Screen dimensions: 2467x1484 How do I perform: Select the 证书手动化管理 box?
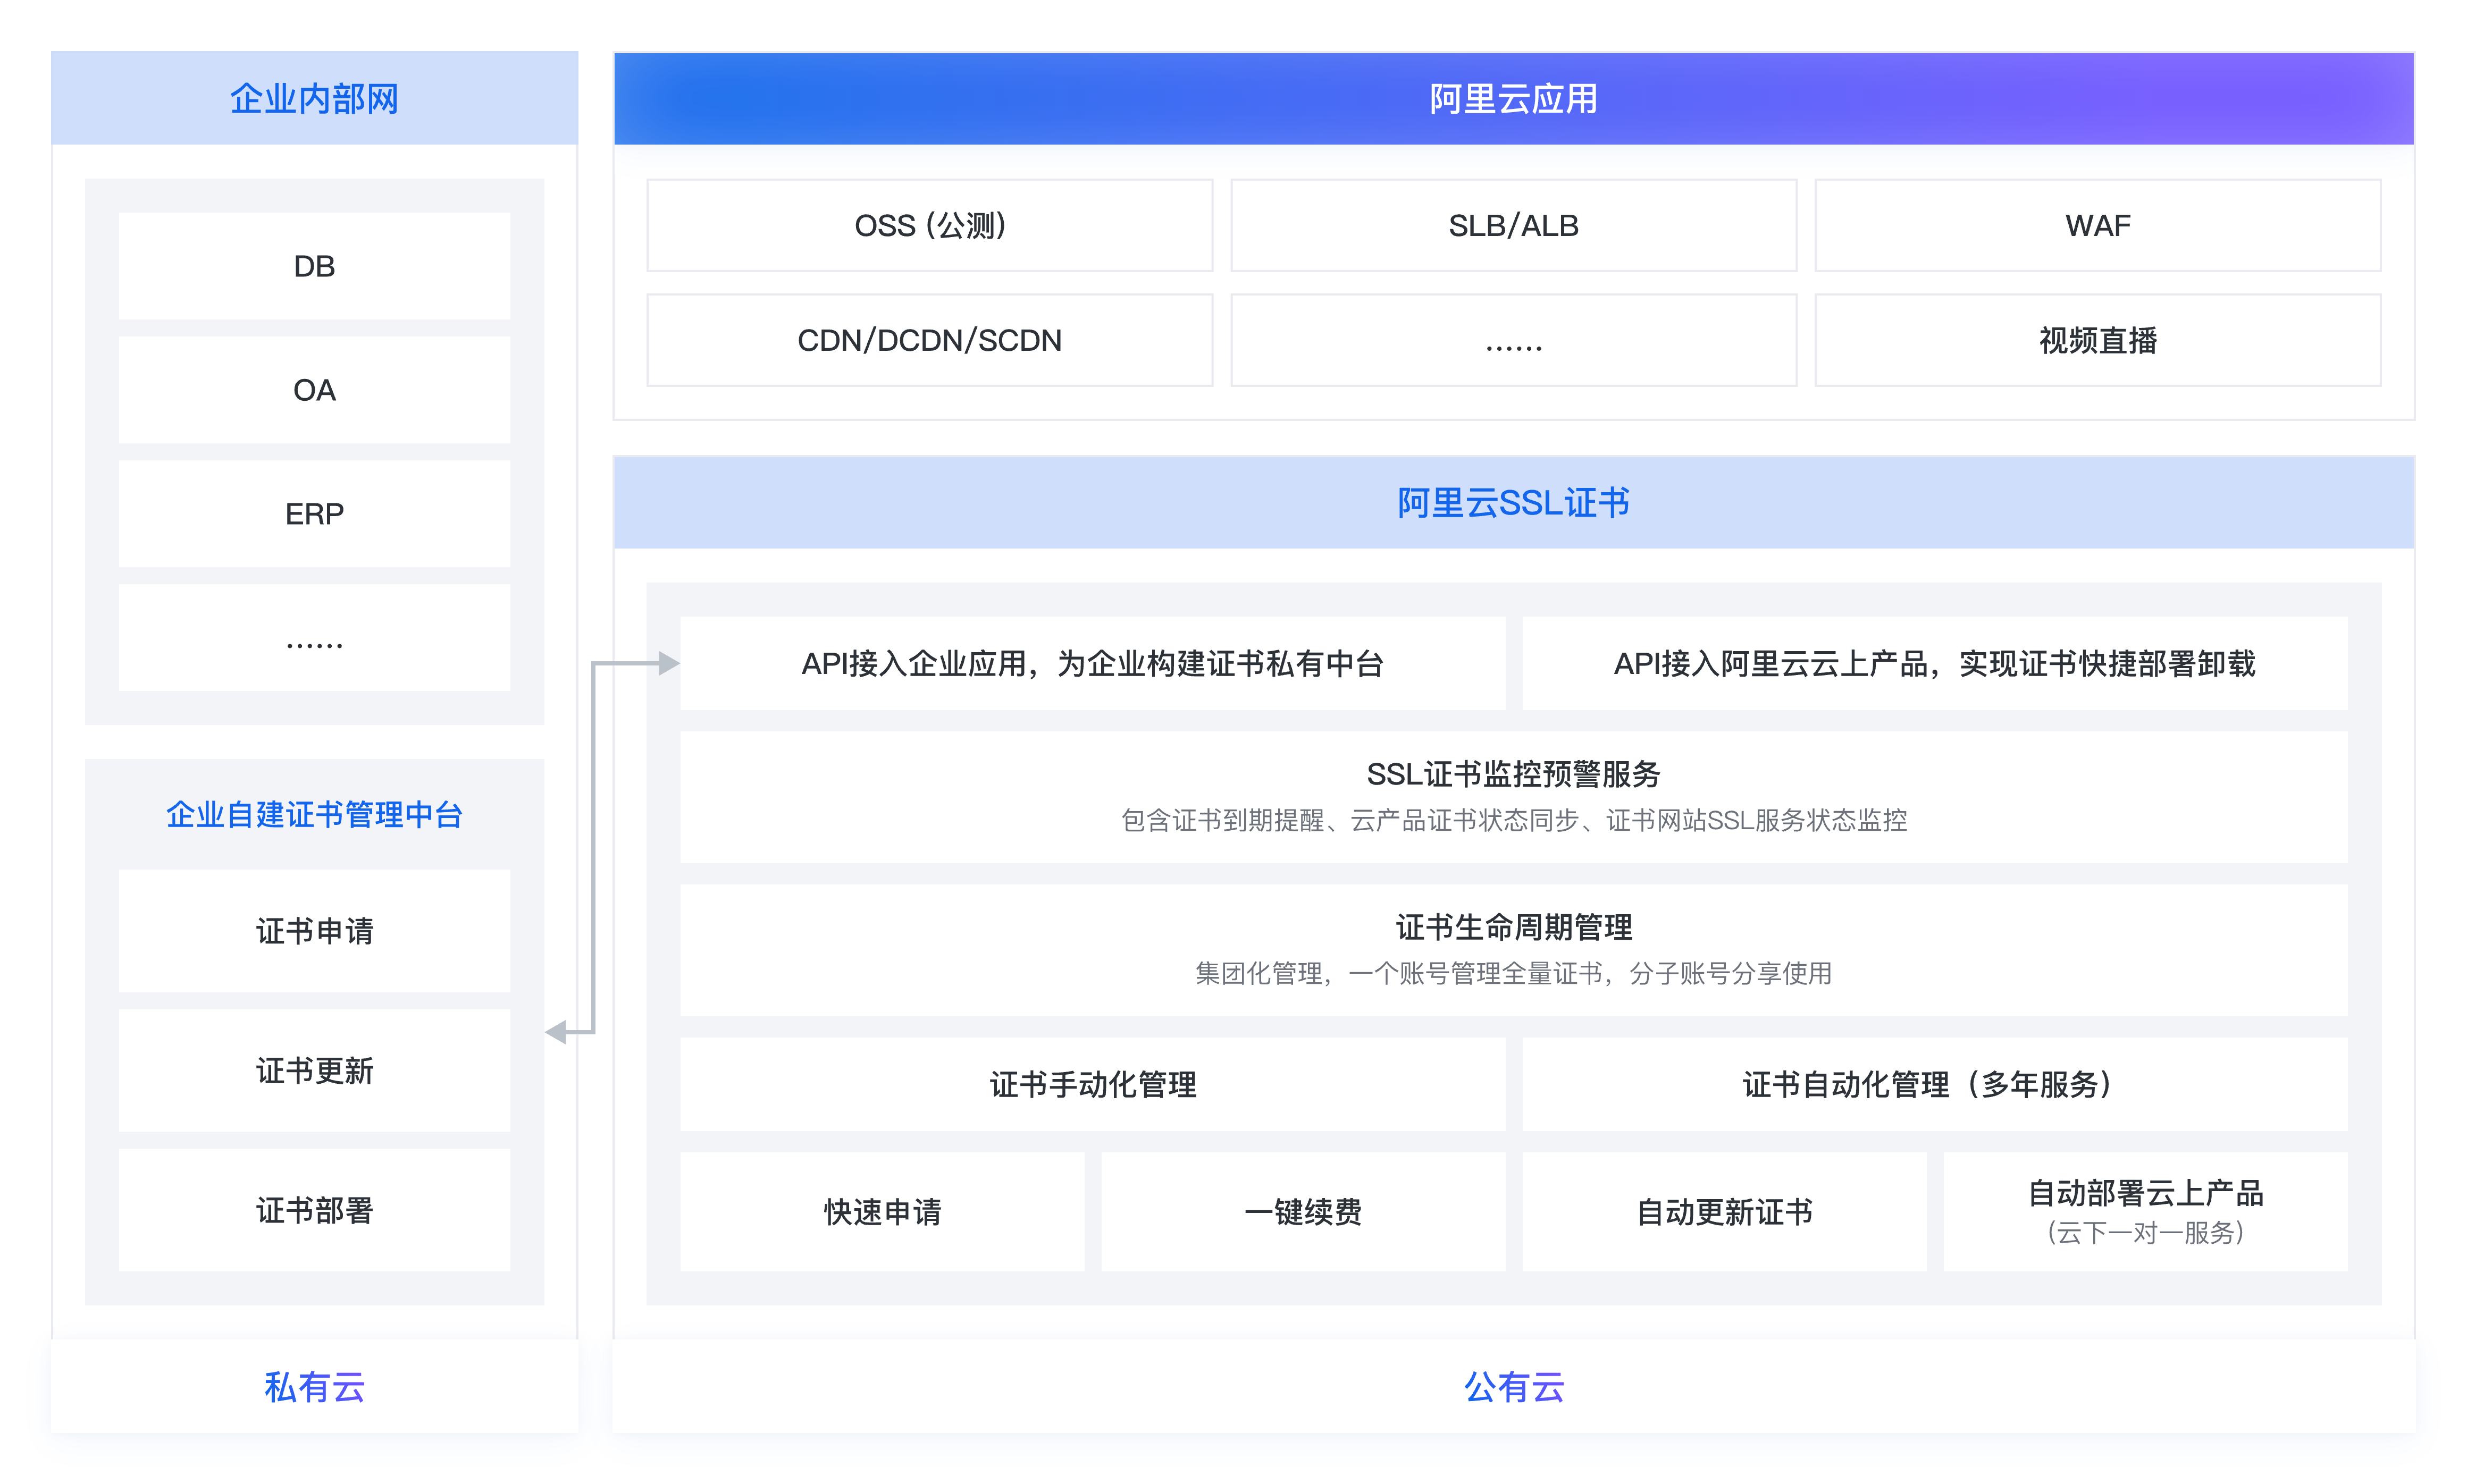pyautogui.click(x=1092, y=1084)
